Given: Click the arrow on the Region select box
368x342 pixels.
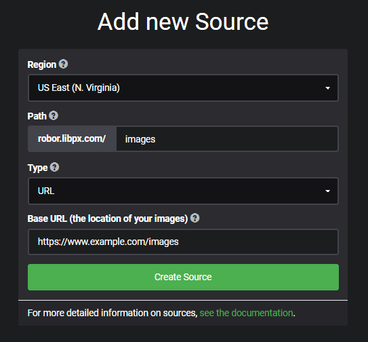Looking at the screenshot, I should point(327,88).
